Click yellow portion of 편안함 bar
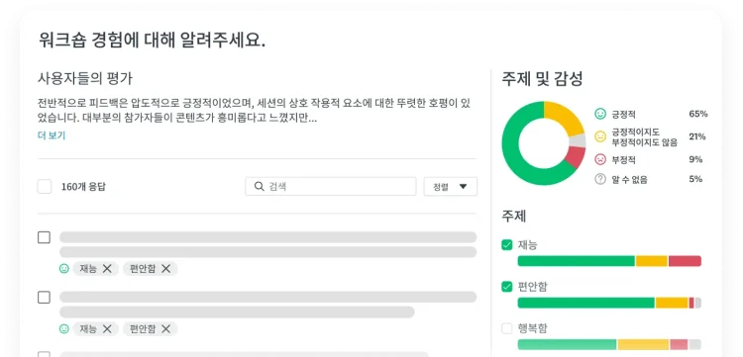 672,303
